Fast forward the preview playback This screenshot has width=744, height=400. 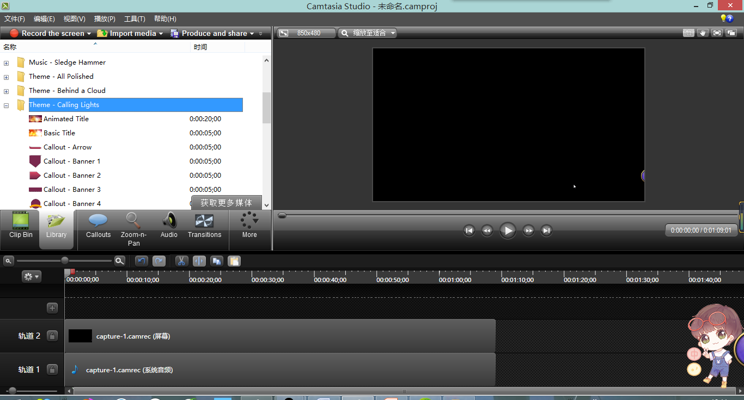point(528,230)
